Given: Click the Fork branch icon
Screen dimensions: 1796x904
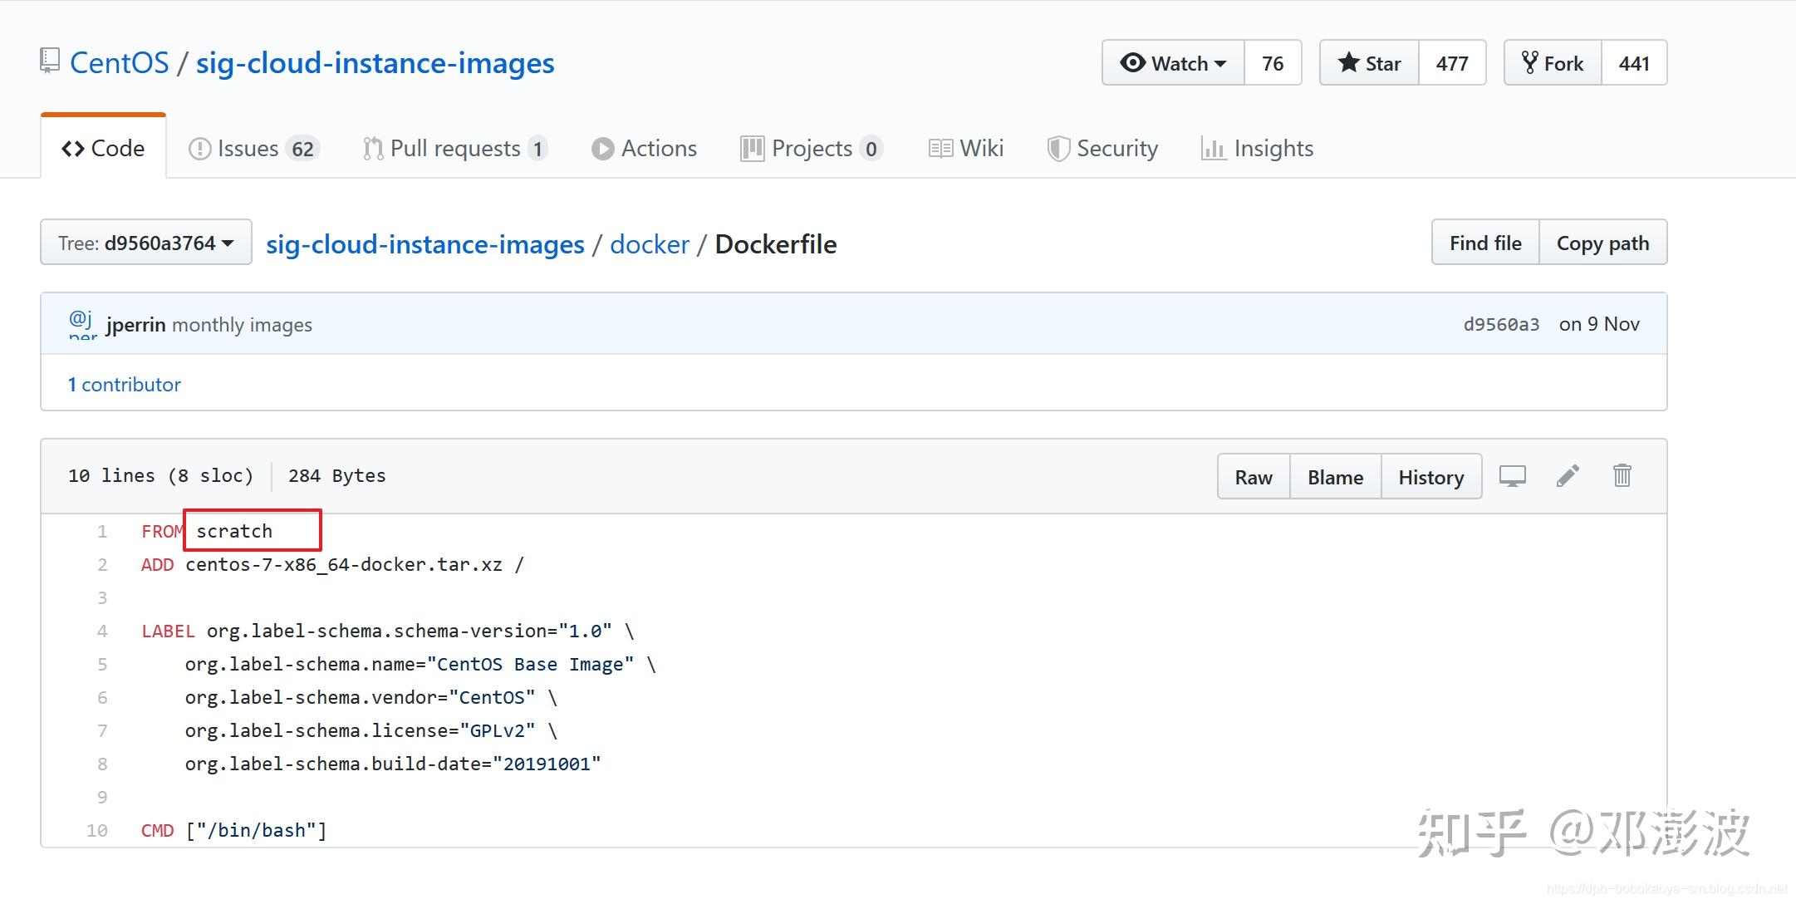Looking at the screenshot, I should click(x=1531, y=62).
